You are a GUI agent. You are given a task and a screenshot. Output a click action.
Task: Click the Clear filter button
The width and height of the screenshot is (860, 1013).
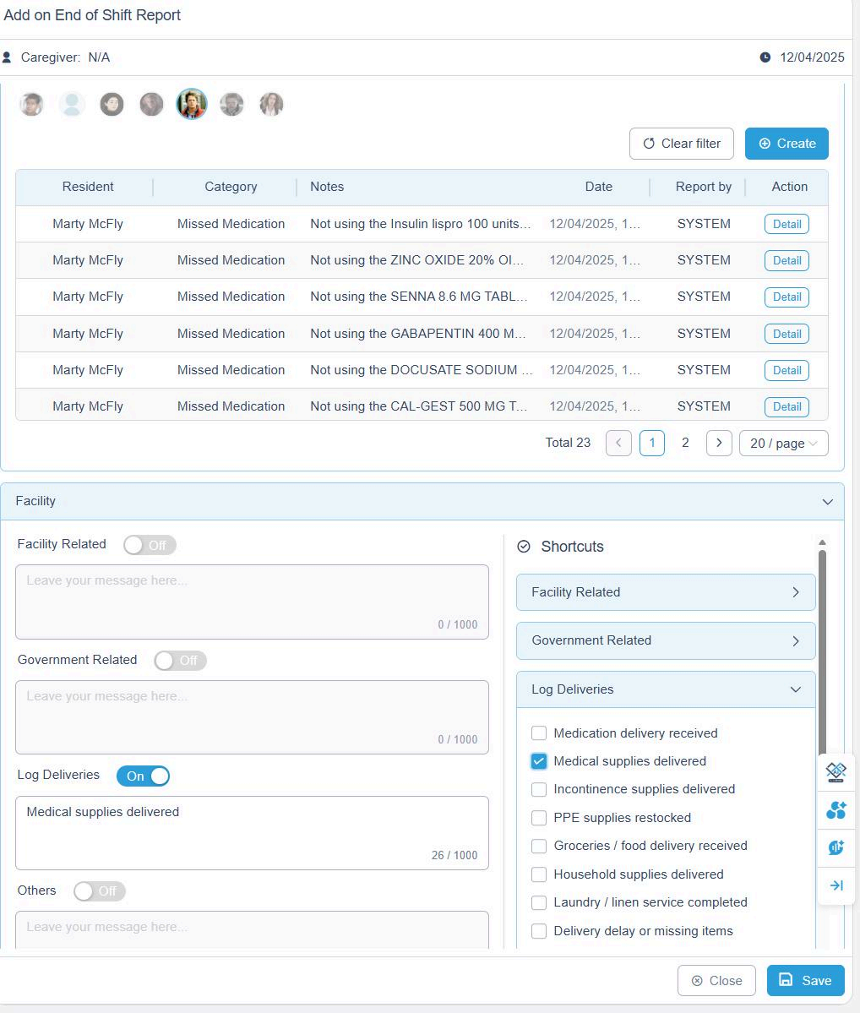click(682, 144)
